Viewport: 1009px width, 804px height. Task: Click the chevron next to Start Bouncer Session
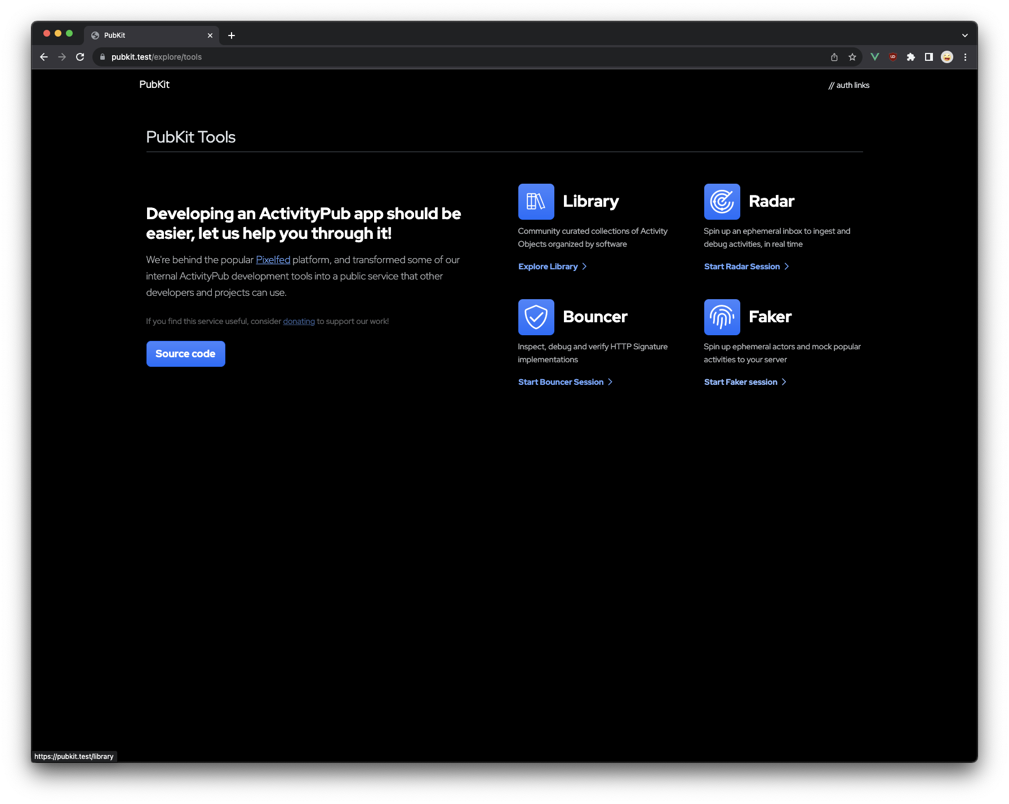[x=610, y=382]
